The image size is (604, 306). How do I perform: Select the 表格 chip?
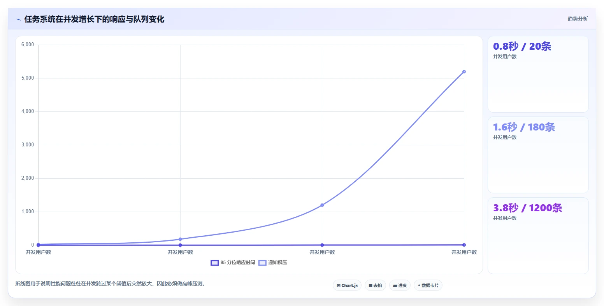pos(375,285)
